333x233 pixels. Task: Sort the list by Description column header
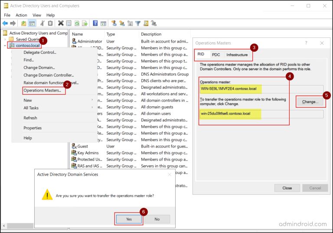click(x=165, y=34)
